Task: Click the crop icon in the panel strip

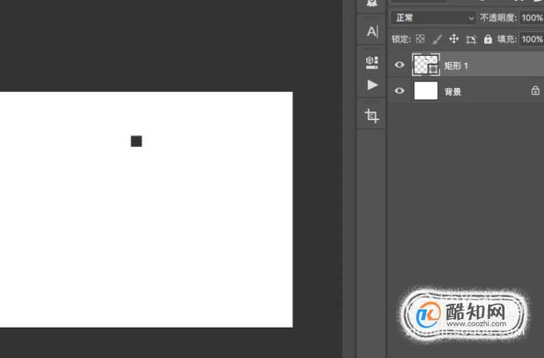Action: (372, 116)
